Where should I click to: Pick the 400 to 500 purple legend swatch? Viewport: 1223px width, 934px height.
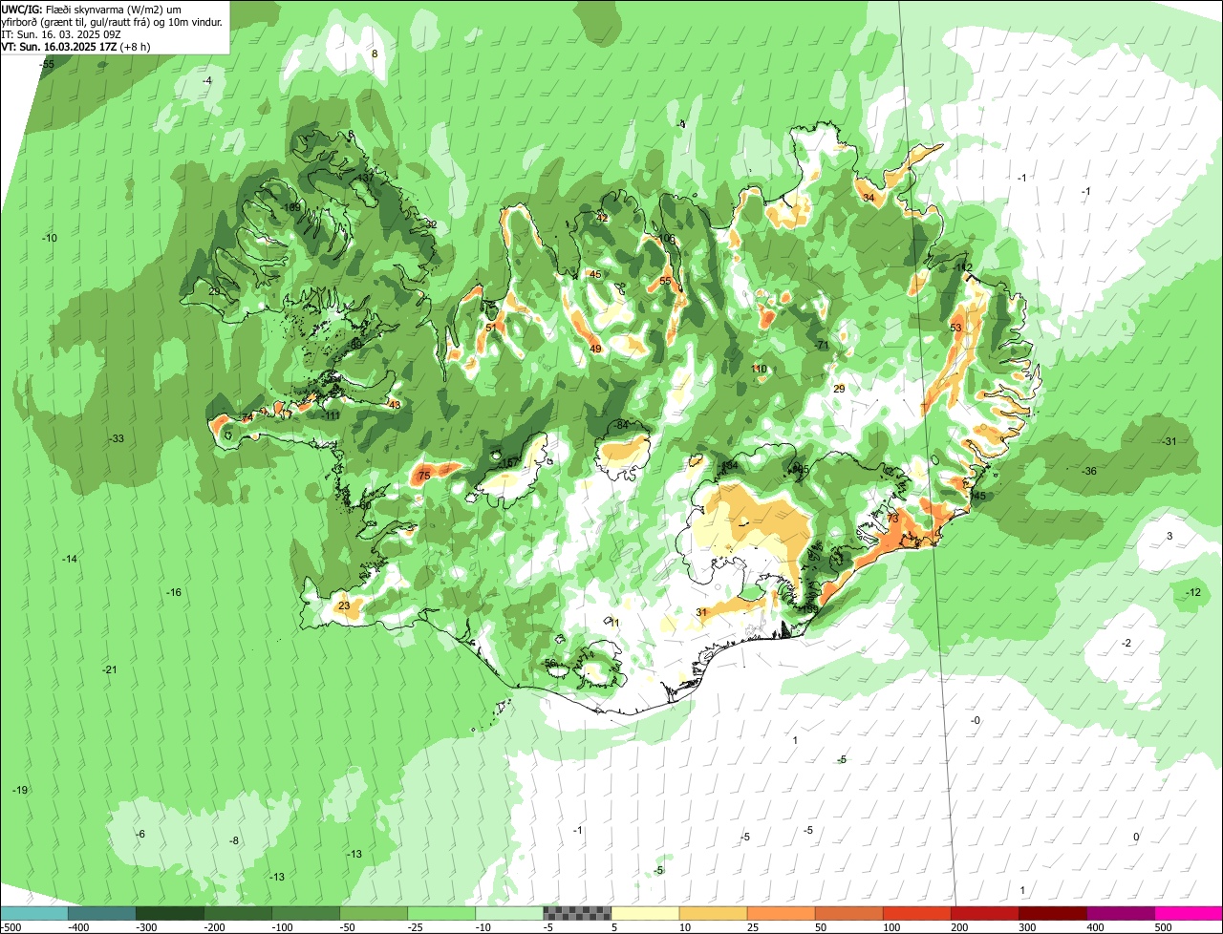(1119, 913)
